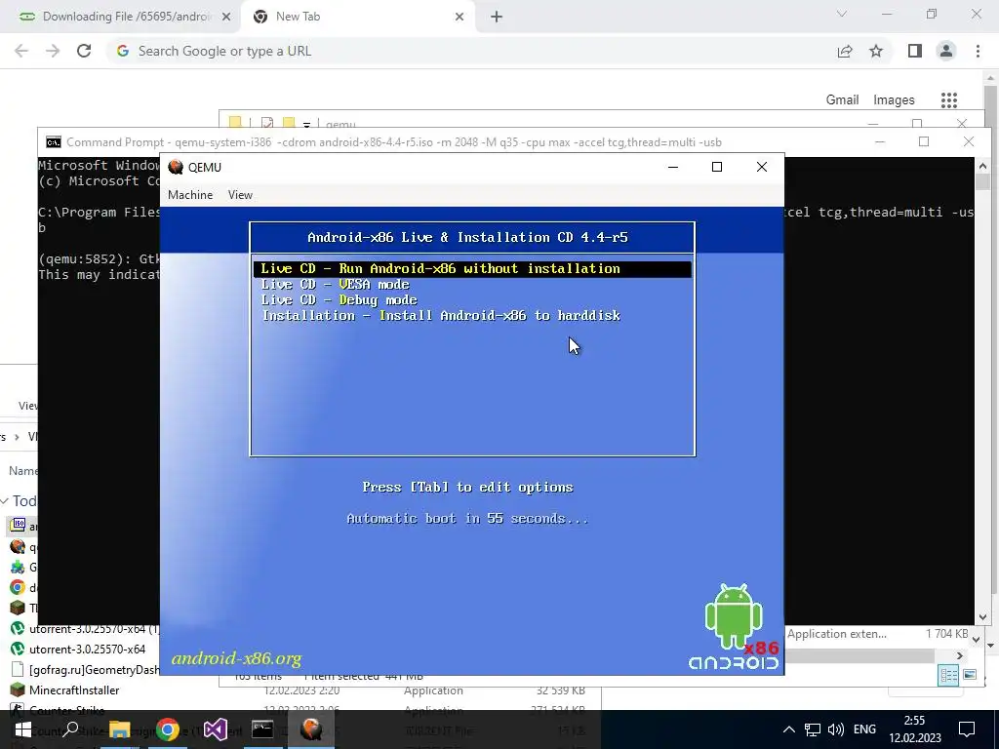Open Chrome tab search chevron

(842, 14)
